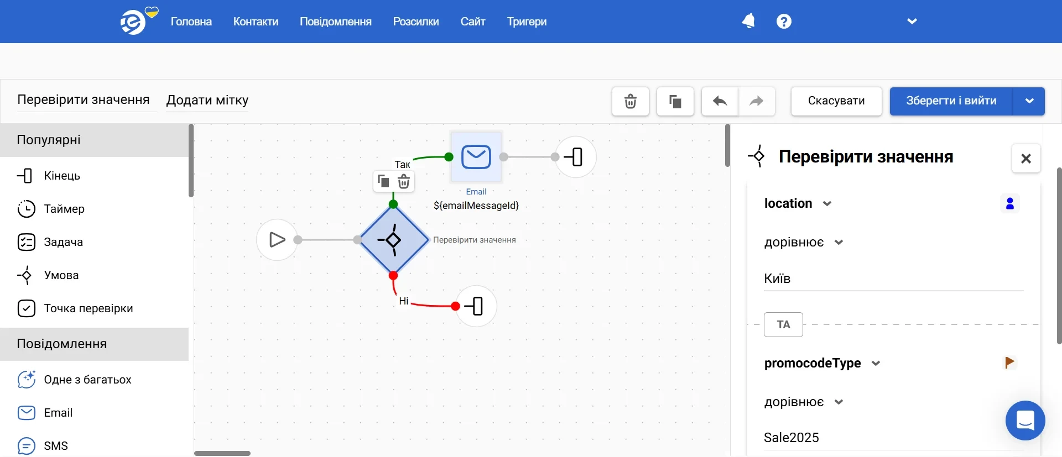The image size is (1062, 457).
Task: Click the start play node on canvas
Action: pos(277,240)
